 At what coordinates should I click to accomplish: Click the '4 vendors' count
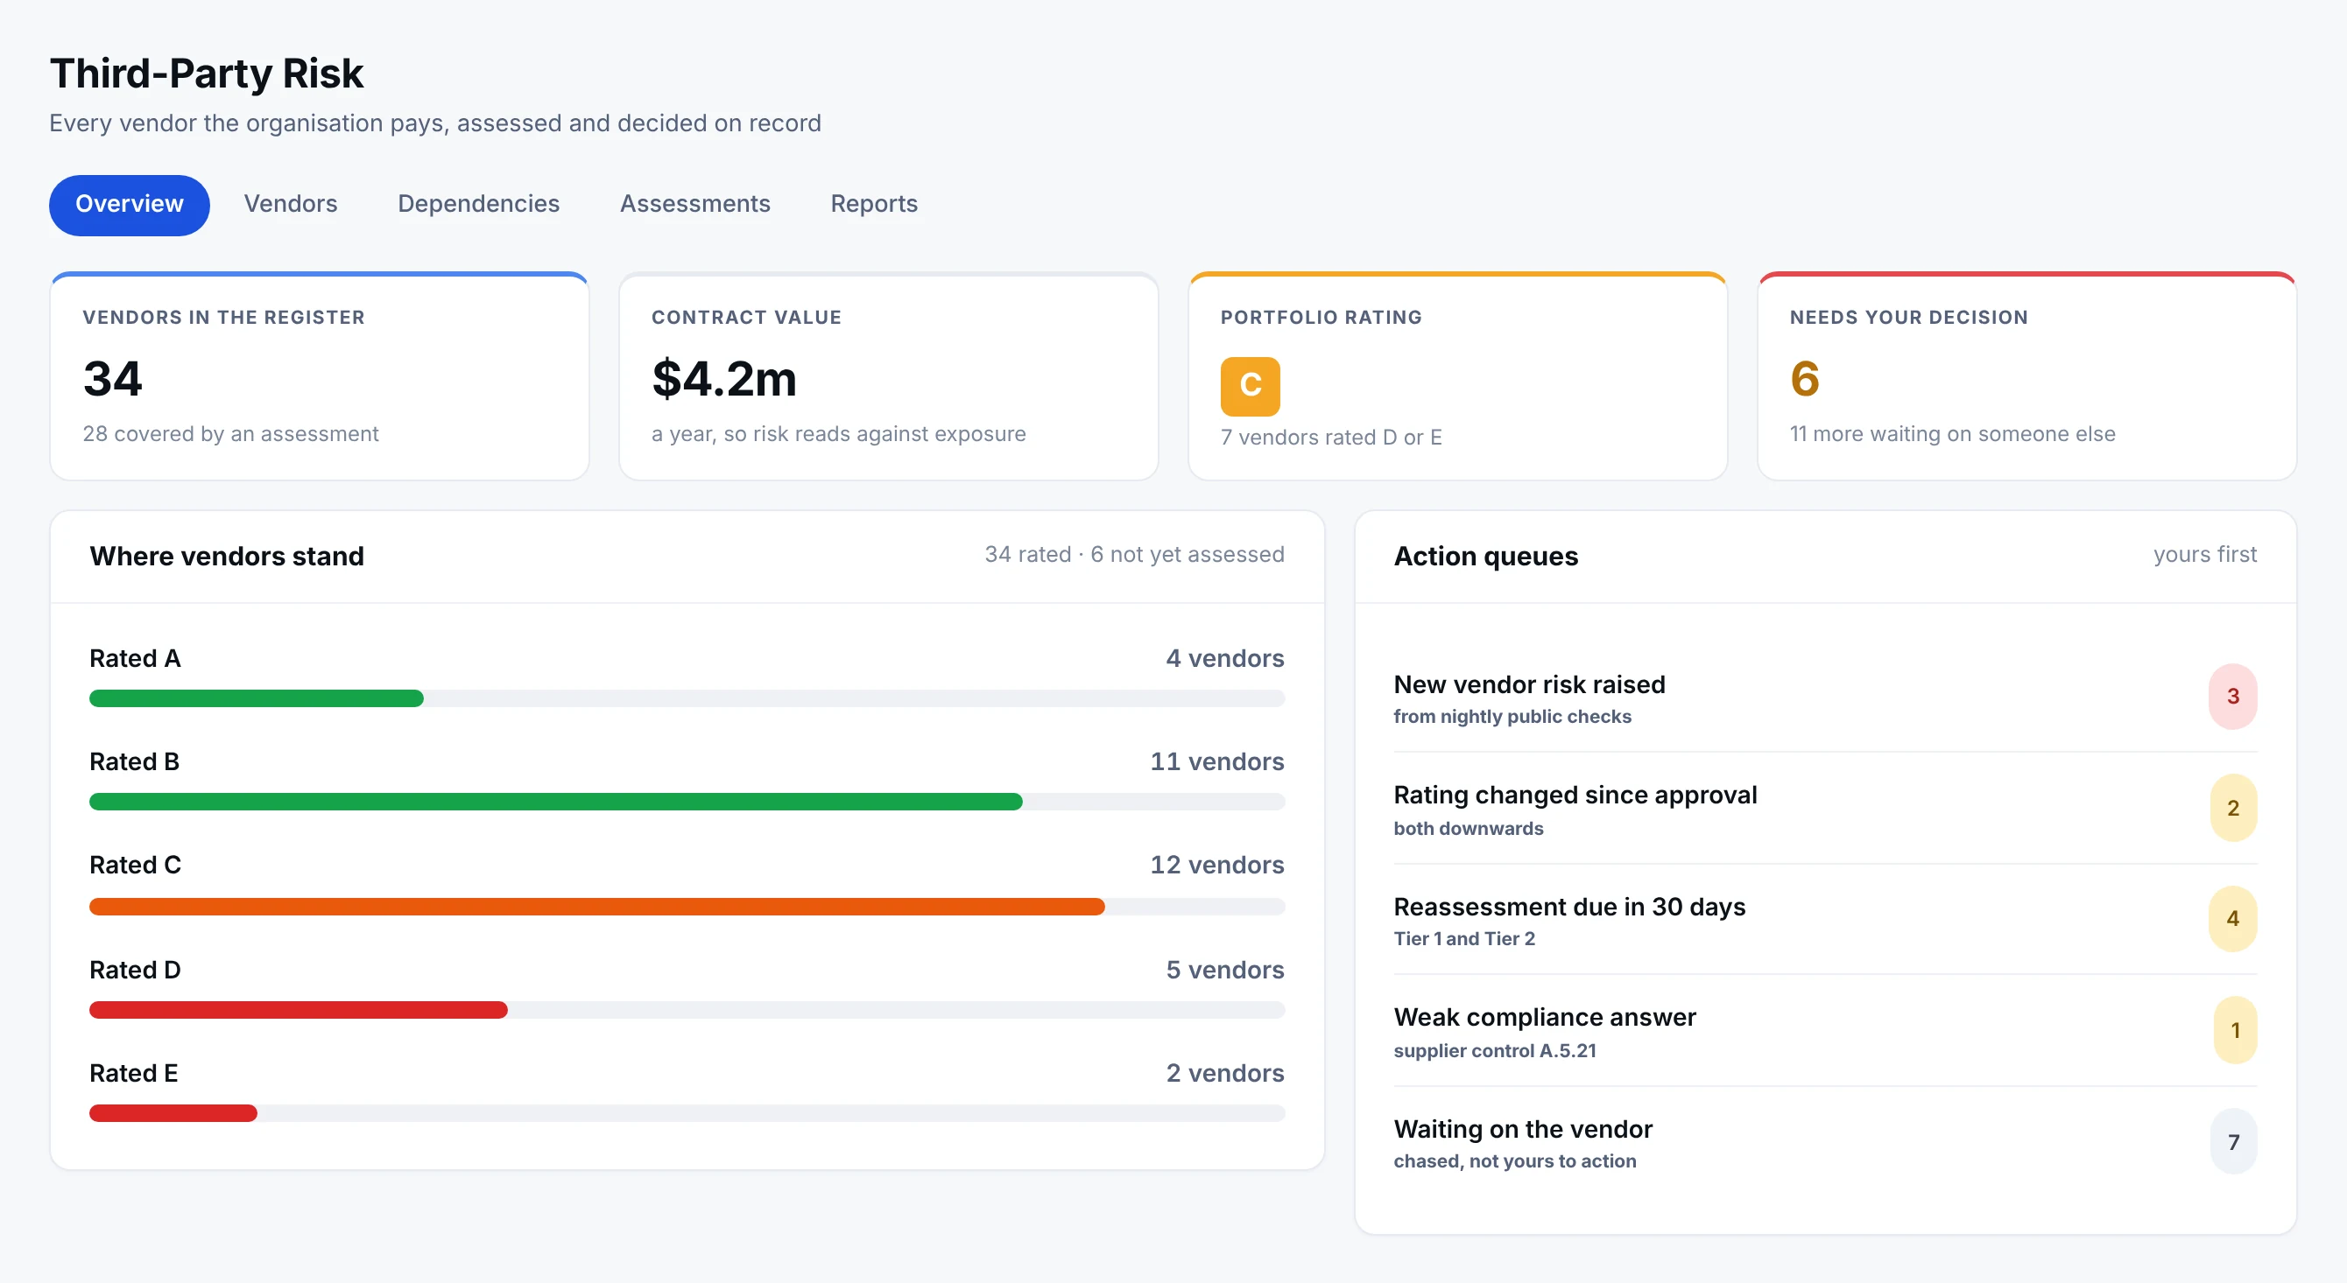(x=1224, y=658)
